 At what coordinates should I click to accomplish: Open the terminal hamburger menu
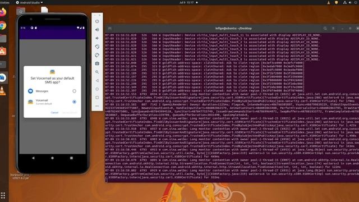pos(333,29)
